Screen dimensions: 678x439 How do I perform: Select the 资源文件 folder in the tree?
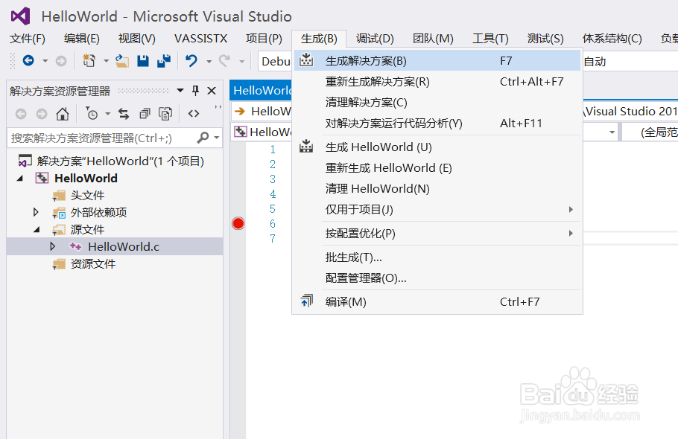(x=93, y=263)
